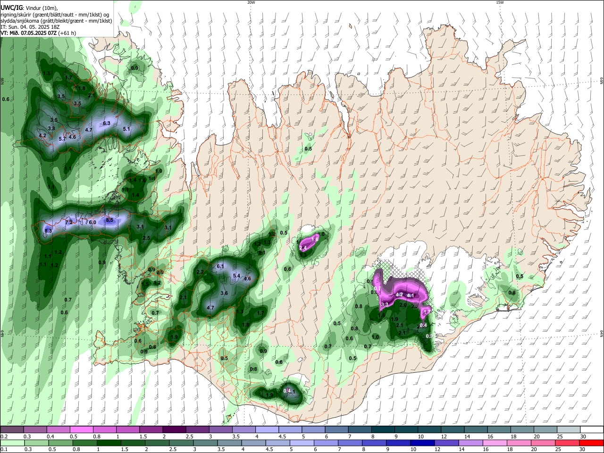This screenshot has height=453, width=604.
Task: Click the 18 gray-teal swatch, top legend row
Action: [x=522, y=430]
